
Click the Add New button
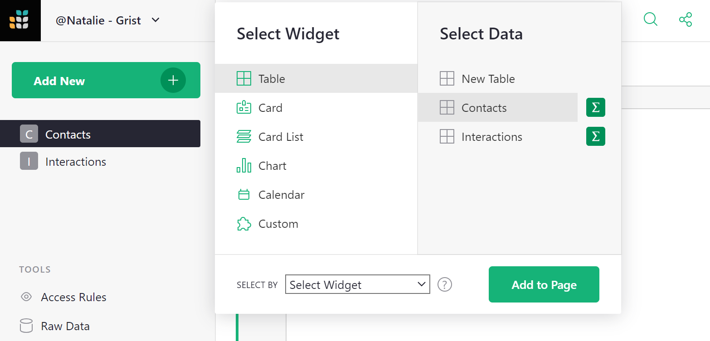[59, 80]
